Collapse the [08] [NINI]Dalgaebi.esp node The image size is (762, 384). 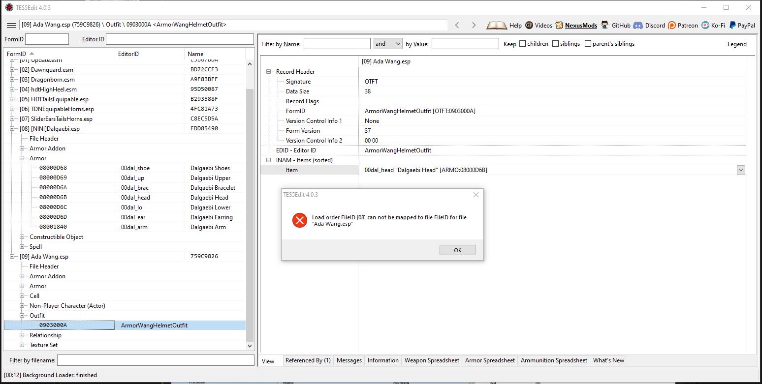12,129
